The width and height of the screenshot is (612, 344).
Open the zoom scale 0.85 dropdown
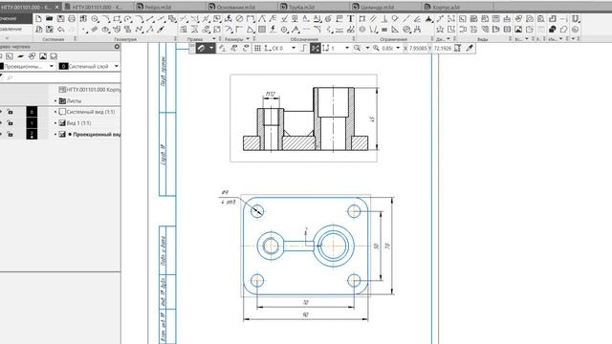[x=398, y=48]
